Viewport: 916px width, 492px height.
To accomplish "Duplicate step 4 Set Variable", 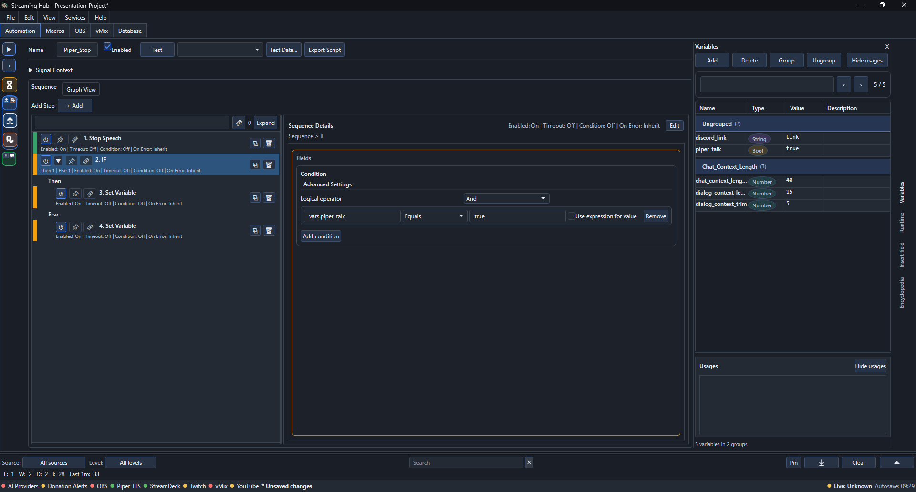I will pyautogui.click(x=255, y=231).
